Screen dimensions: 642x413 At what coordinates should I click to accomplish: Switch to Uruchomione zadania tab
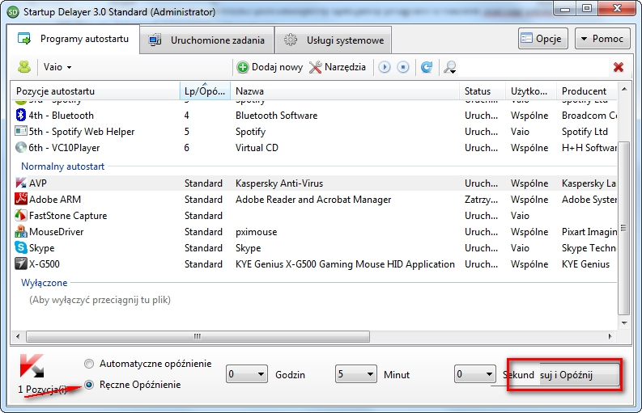click(x=206, y=40)
